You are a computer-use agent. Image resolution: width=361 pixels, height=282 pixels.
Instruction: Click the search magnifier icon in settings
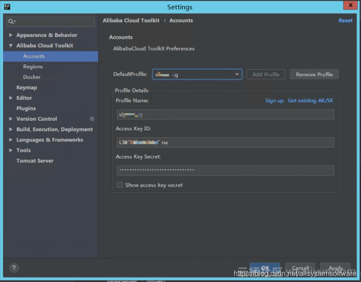11,22
